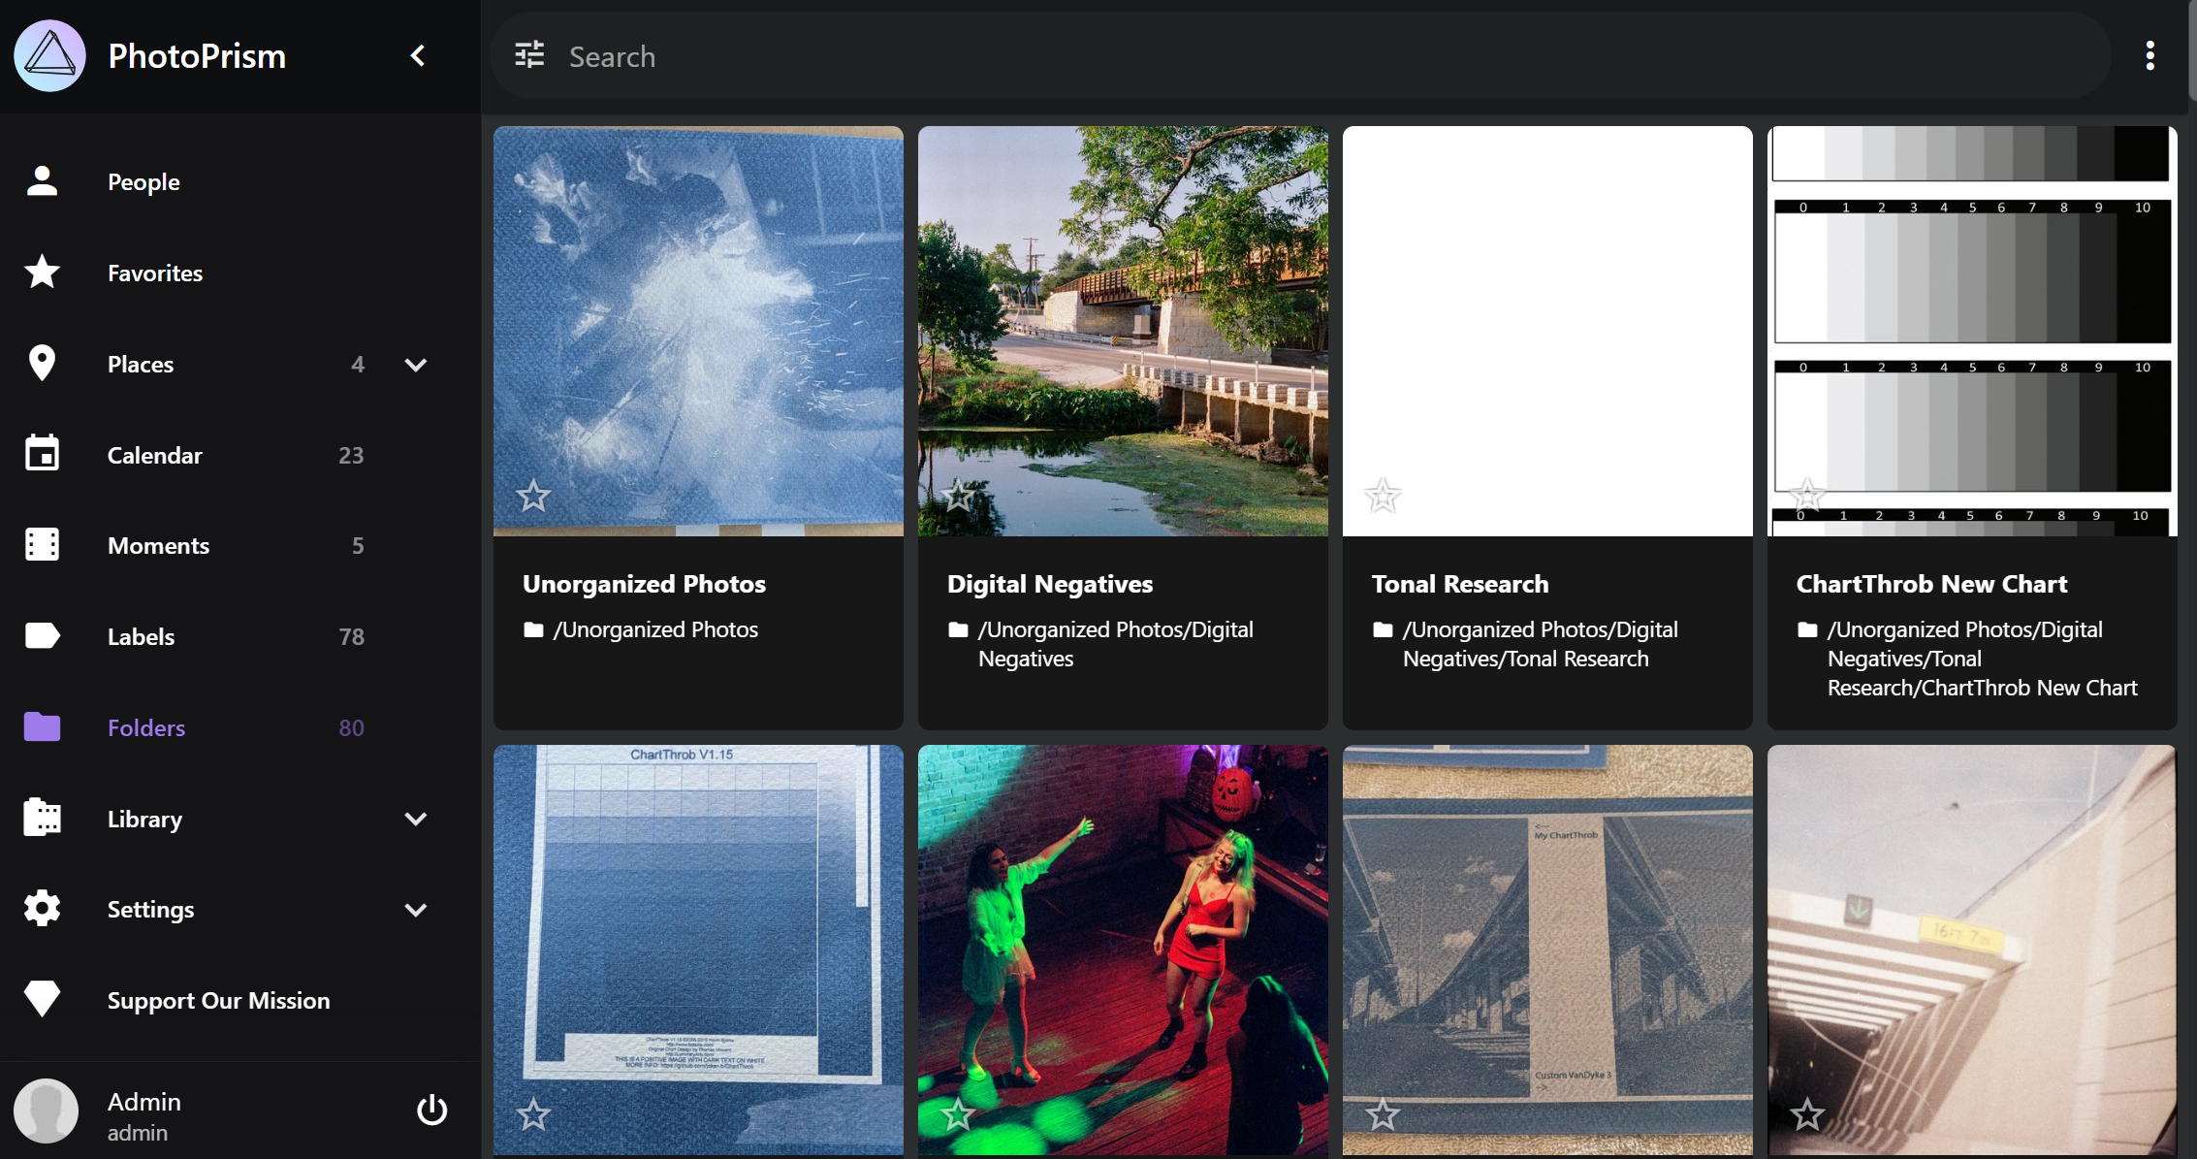This screenshot has height=1159, width=2197.
Task: Click the PhotoPrism logo icon
Action: tap(49, 56)
